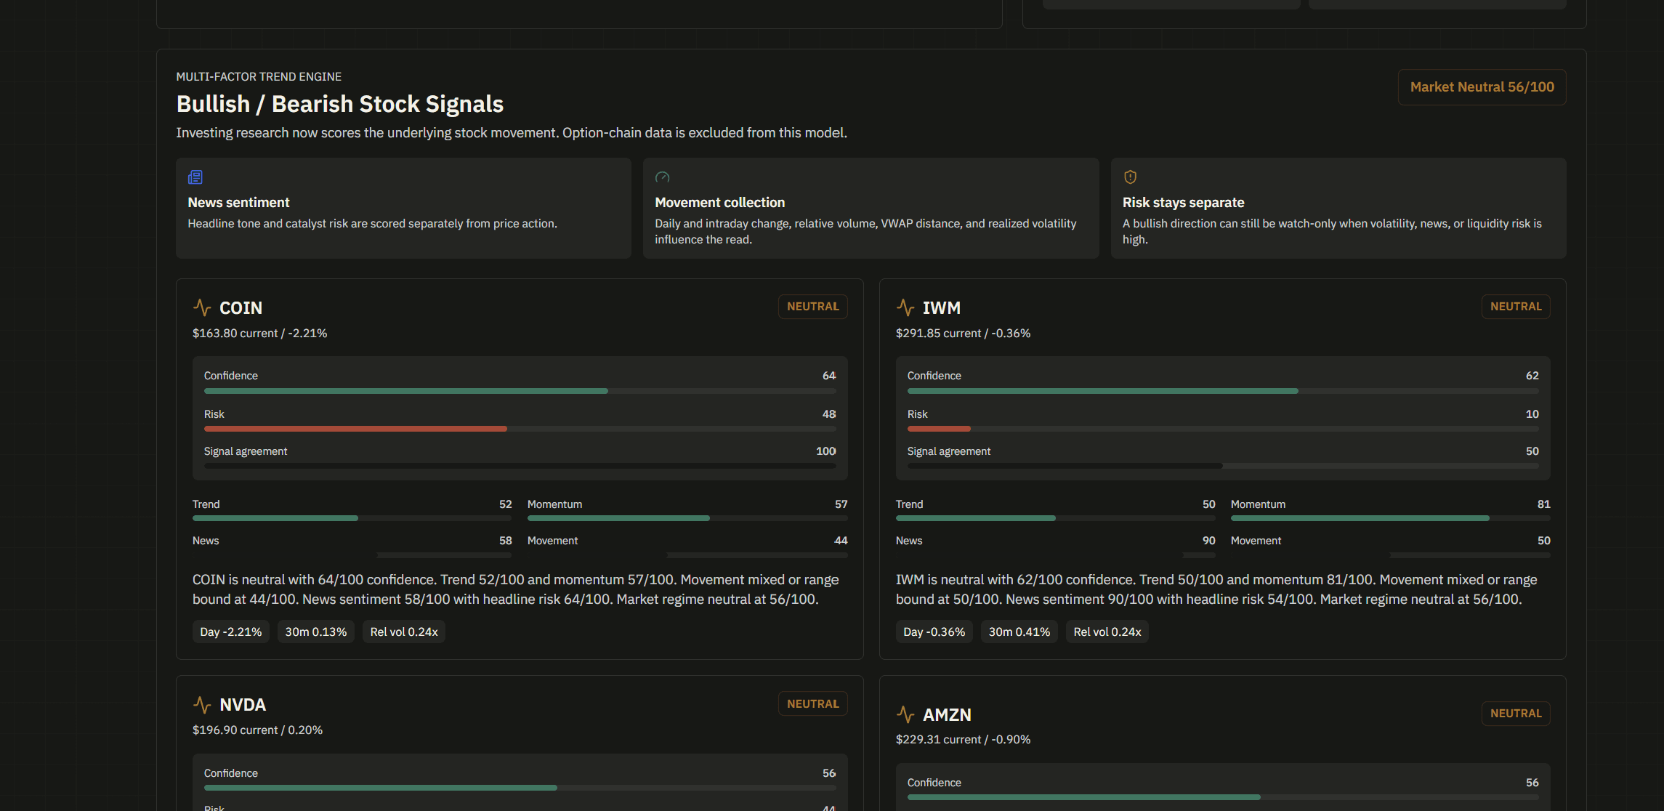This screenshot has width=1664, height=811.
Task: Click IWM Risk value 10
Action: pos(1532,414)
